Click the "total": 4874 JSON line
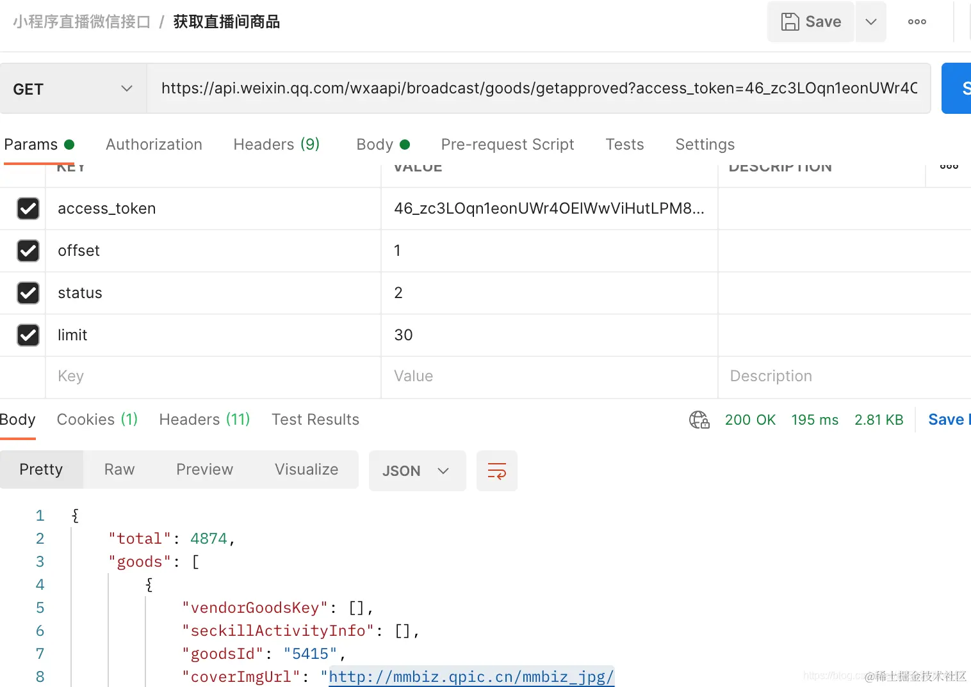Image resolution: width=971 pixels, height=687 pixels. (x=172, y=539)
